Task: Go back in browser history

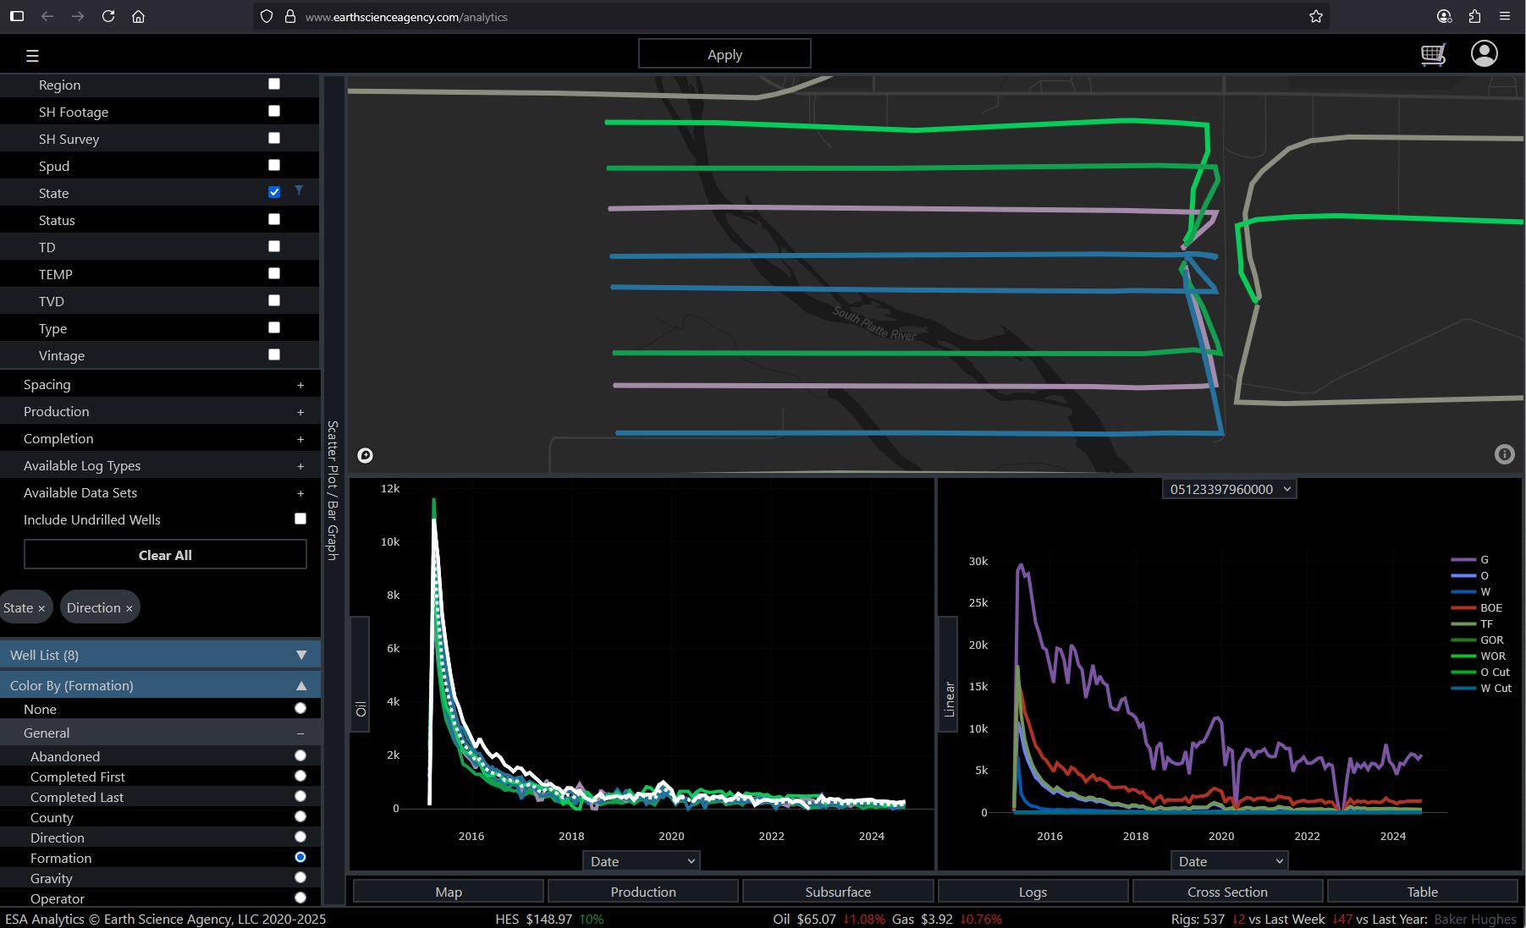Action: 47,16
